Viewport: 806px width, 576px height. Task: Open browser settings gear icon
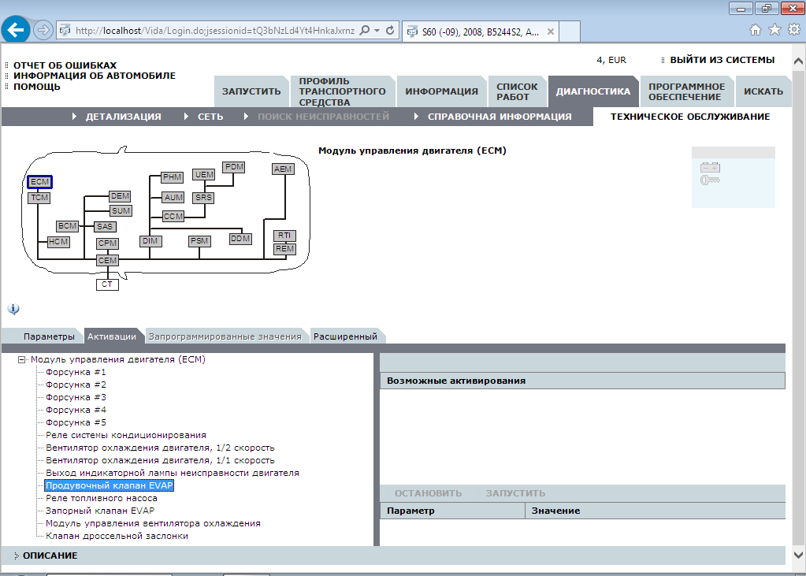793,30
